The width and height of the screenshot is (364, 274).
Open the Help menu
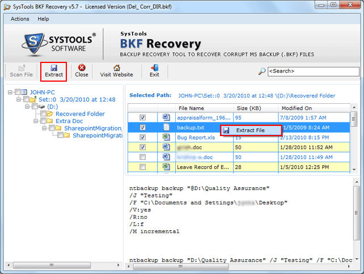(x=43, y=19)
